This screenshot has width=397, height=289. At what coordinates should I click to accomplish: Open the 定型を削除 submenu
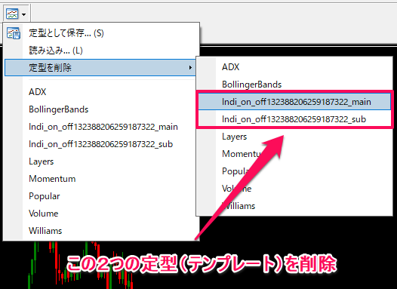100,68
